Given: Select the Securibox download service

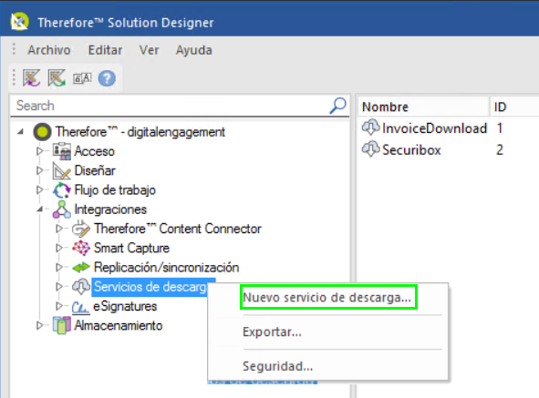Looking at the screenshot, I should coord(411,149).
